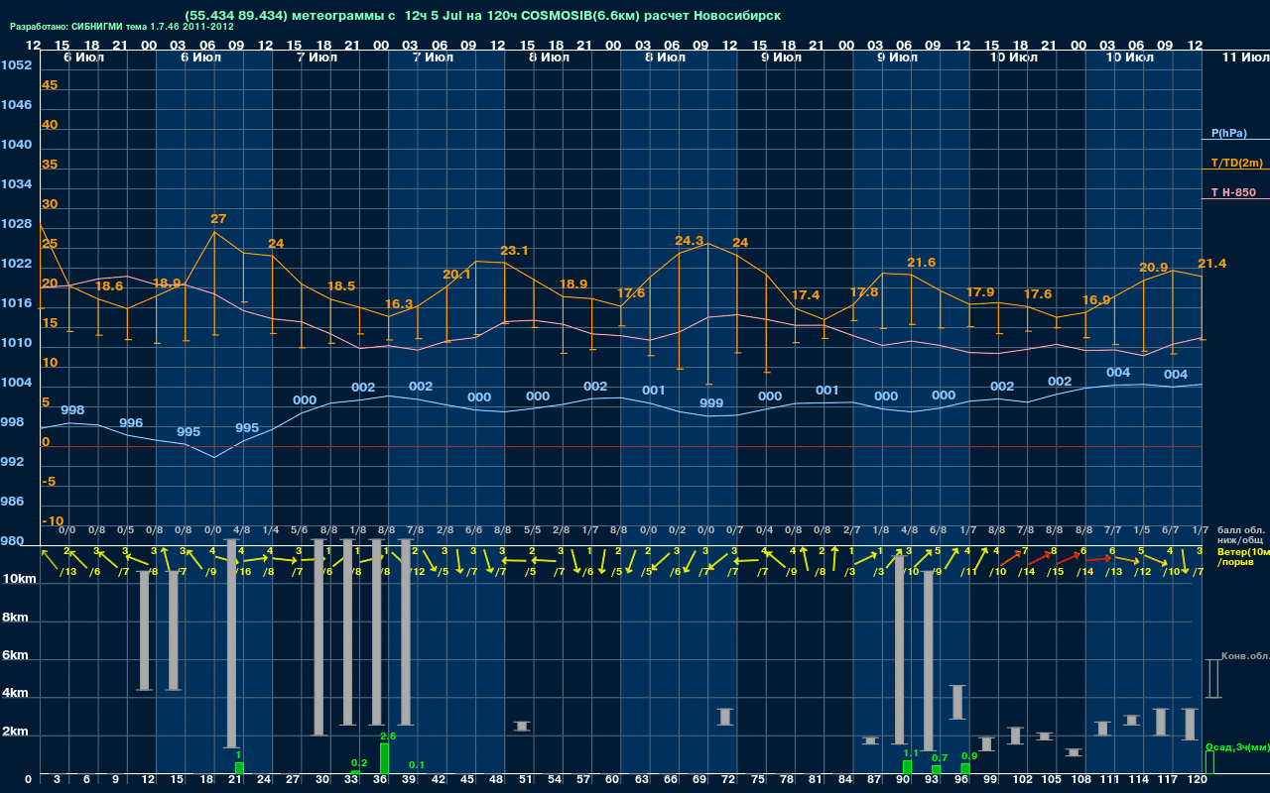Click the 'Конв.обл.' legend label
The width and height of the screenshot is (1270, 793).
[1245, 656]
